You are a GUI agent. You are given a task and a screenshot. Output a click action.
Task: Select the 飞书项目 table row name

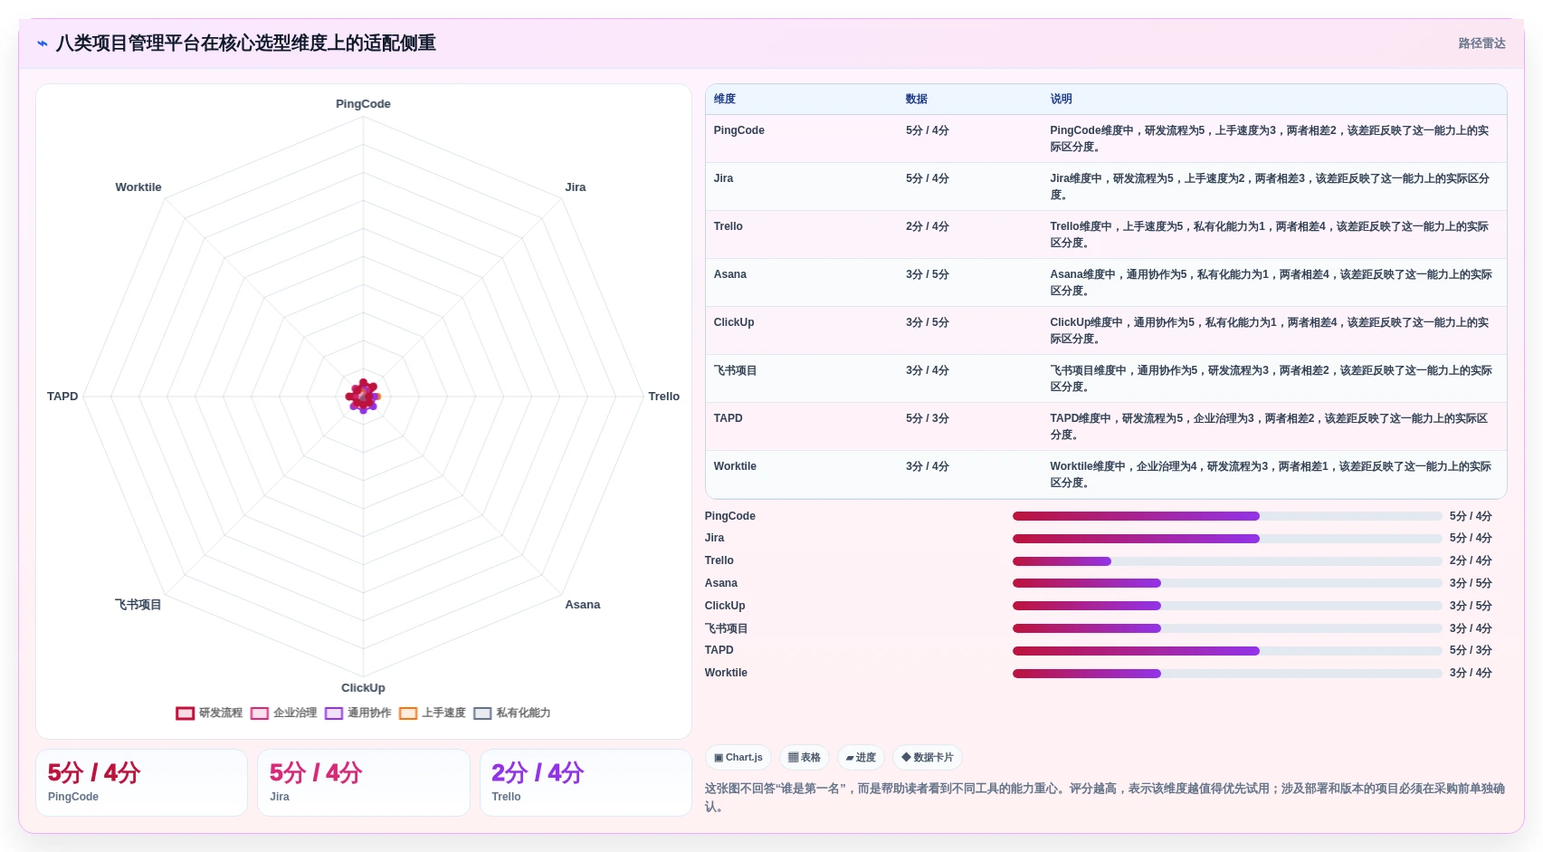pos(735,370)
